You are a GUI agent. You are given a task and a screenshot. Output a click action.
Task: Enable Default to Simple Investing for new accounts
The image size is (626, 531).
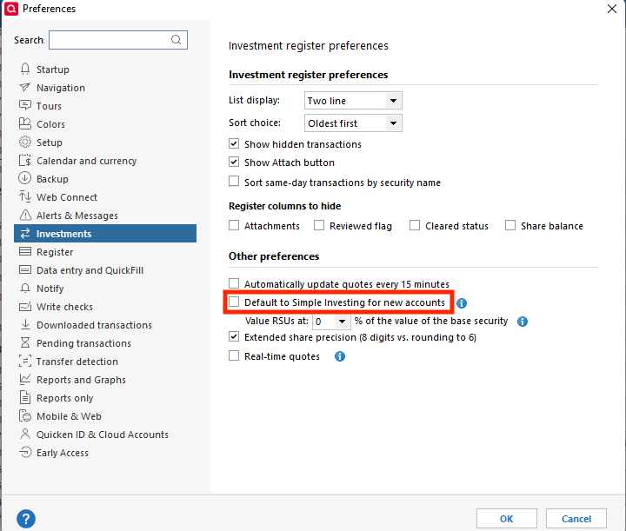pyautogui.click(x=234, y=302)
